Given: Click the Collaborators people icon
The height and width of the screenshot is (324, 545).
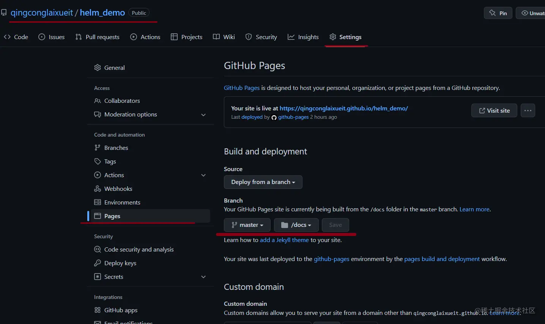Looking at the screenshot, I should click(x=98, y=101).
